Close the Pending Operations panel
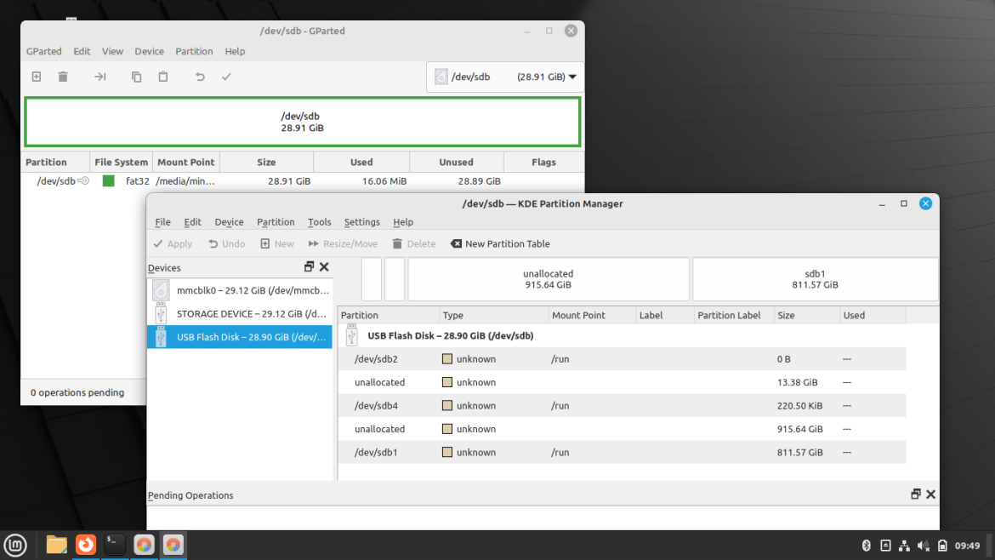This screenshot has width=995, height=560. 931,494
